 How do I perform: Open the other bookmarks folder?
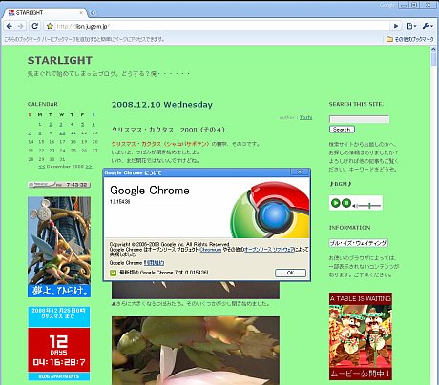point(410,39)
